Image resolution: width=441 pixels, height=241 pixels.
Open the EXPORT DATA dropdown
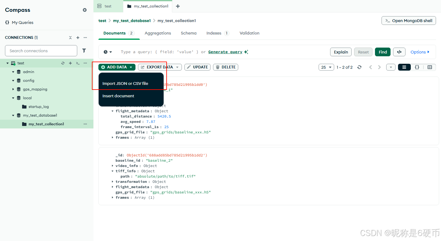point(160,67)
